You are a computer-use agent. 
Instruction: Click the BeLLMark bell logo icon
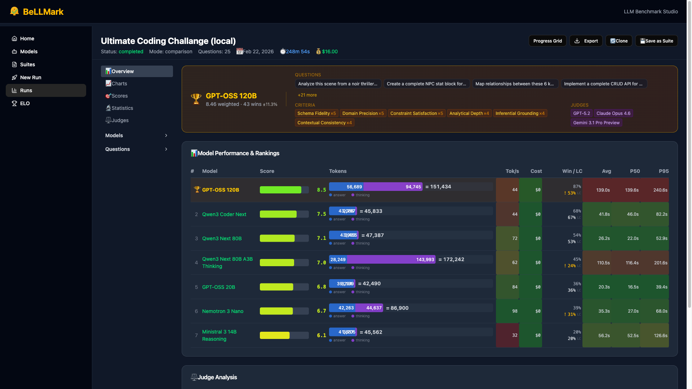click(14, 11)
